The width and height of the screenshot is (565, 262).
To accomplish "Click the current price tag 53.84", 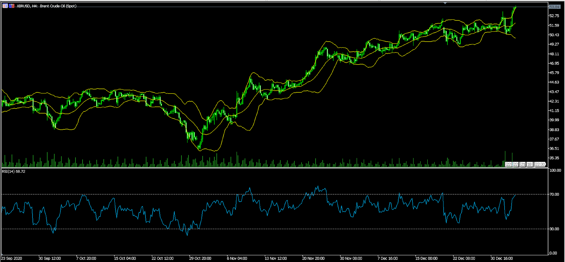I will (x=554, y=7).
